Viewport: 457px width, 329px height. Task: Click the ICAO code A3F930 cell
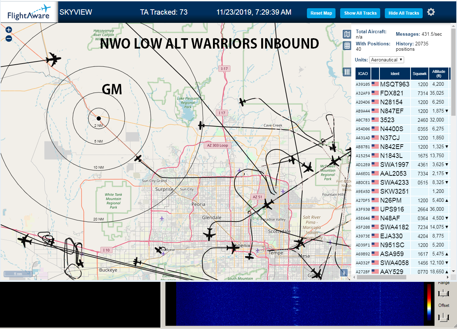tap(363, 209)
